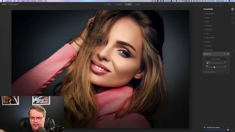235x132 pixels.
Task: Open the Pro tools category icon
Action: 232,23
